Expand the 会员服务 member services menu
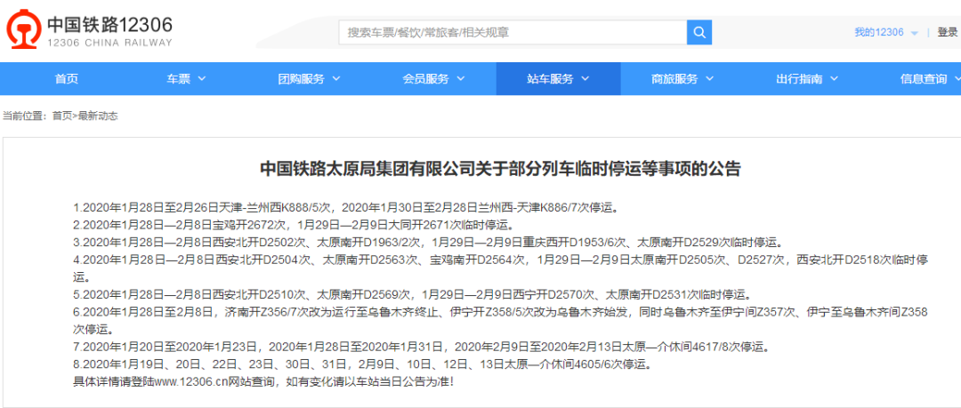 click(x=432, y=79)
